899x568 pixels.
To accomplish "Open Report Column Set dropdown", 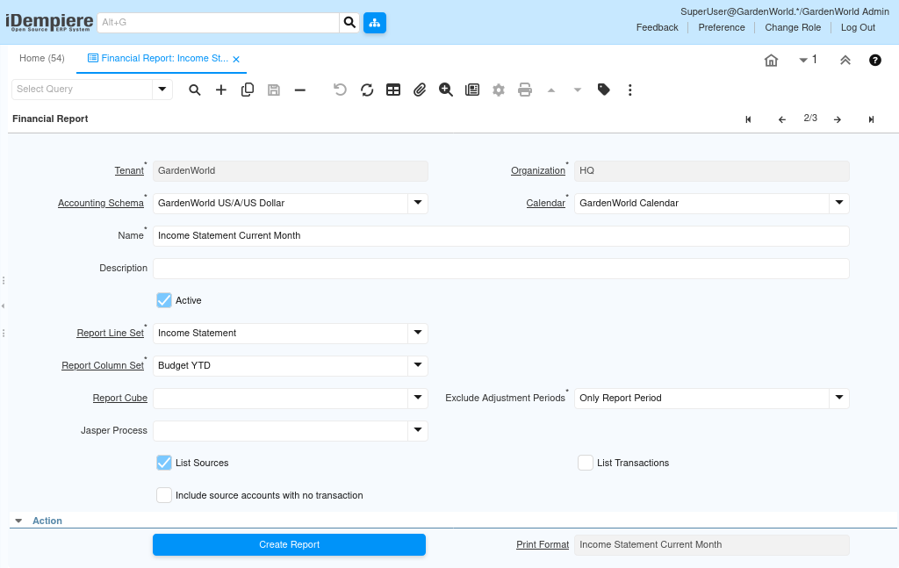I will (x=418, y=365).
